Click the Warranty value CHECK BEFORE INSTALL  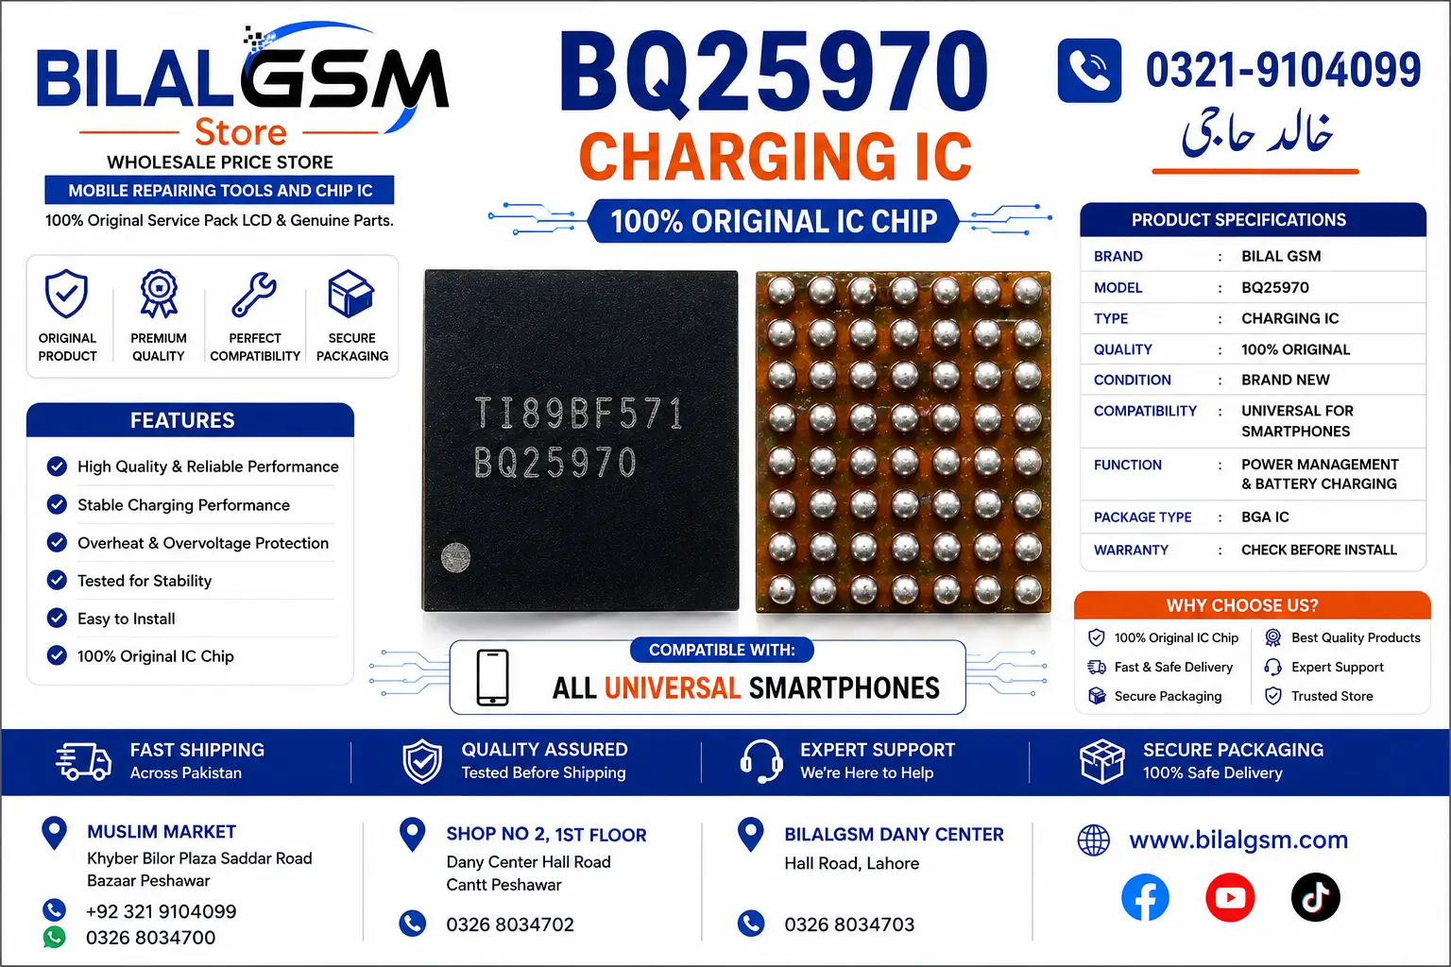pyautogui.click(x=1319, y=550)
